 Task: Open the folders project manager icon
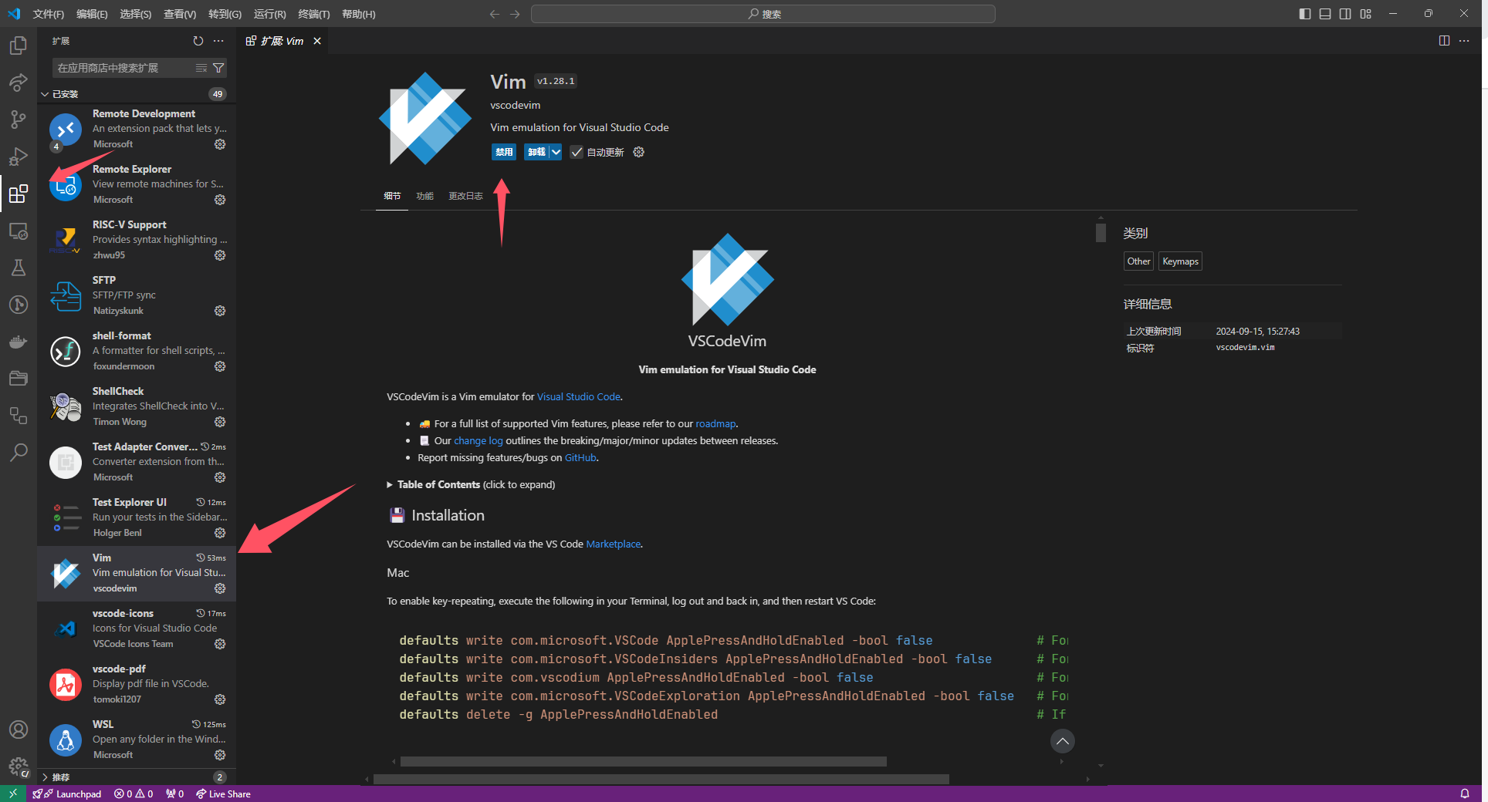pyautogui.click(x=19, y=379)
